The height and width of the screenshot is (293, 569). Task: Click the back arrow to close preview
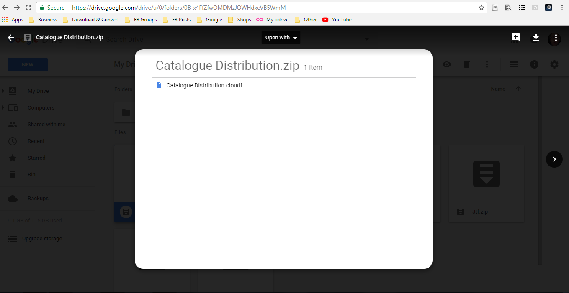click(11, 38)
